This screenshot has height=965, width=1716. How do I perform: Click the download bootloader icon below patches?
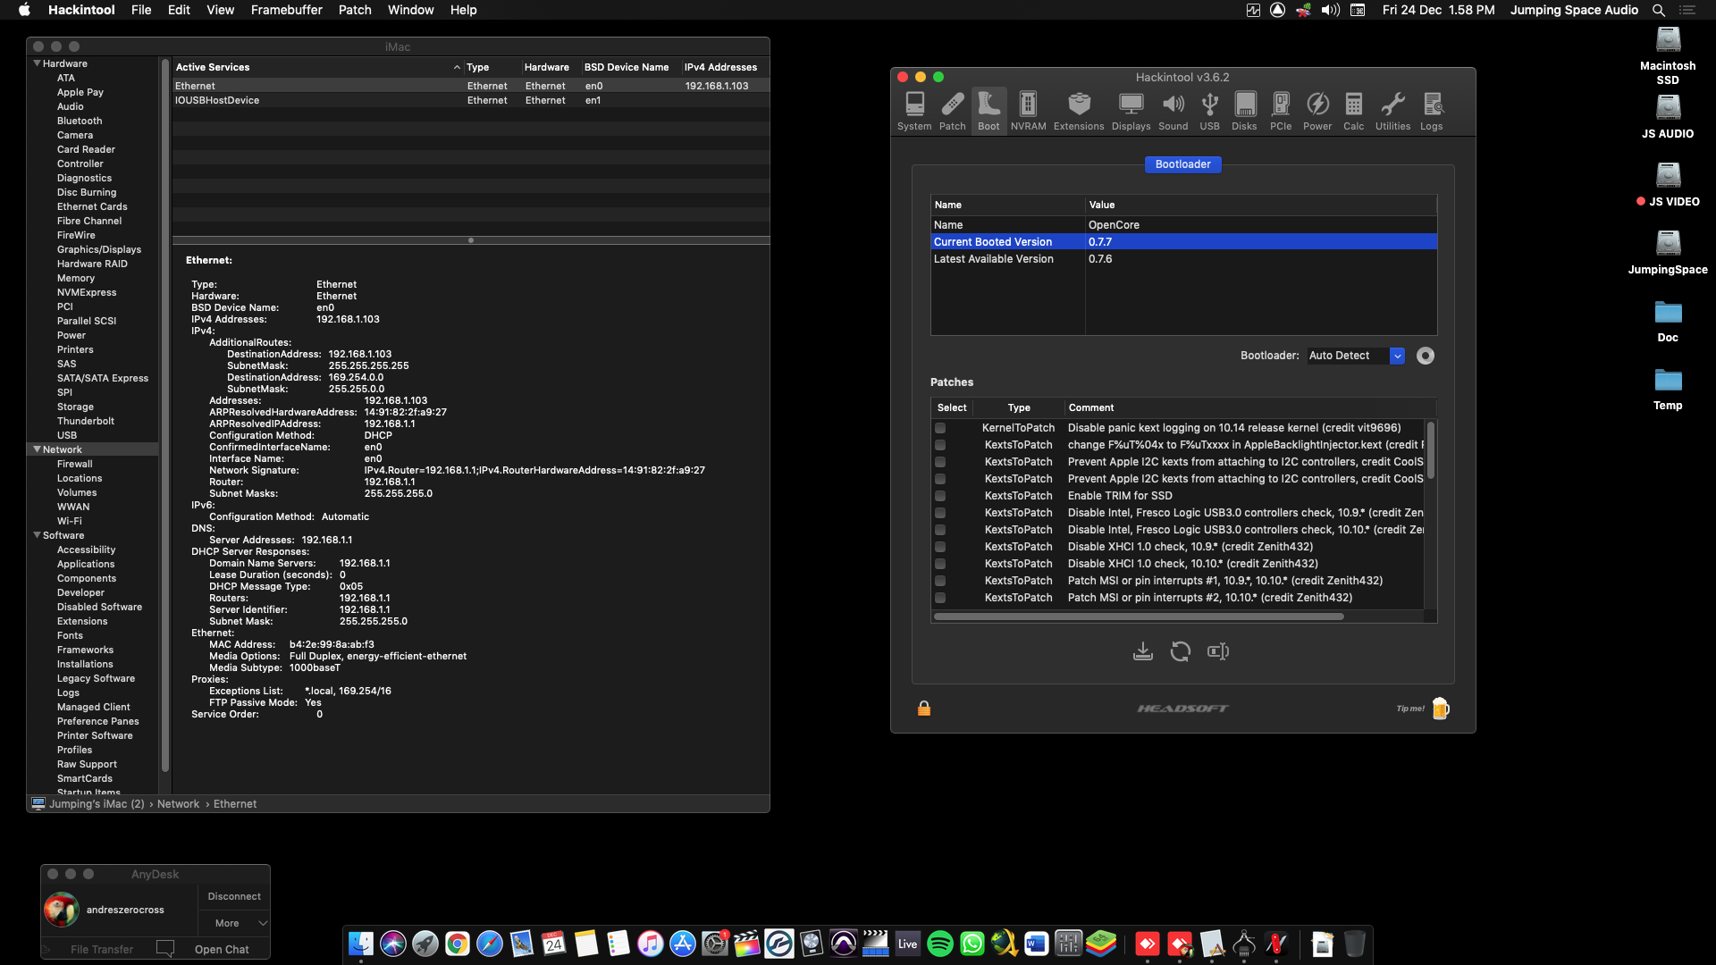click(x=1142, y=651)
